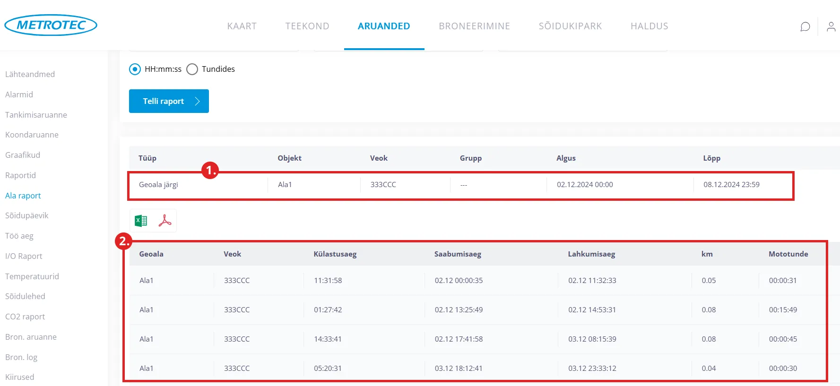Image resolution: width=840 pixels, height=386 pixels.
Task: Click the Telli raport button
Action: coord(169,101)
